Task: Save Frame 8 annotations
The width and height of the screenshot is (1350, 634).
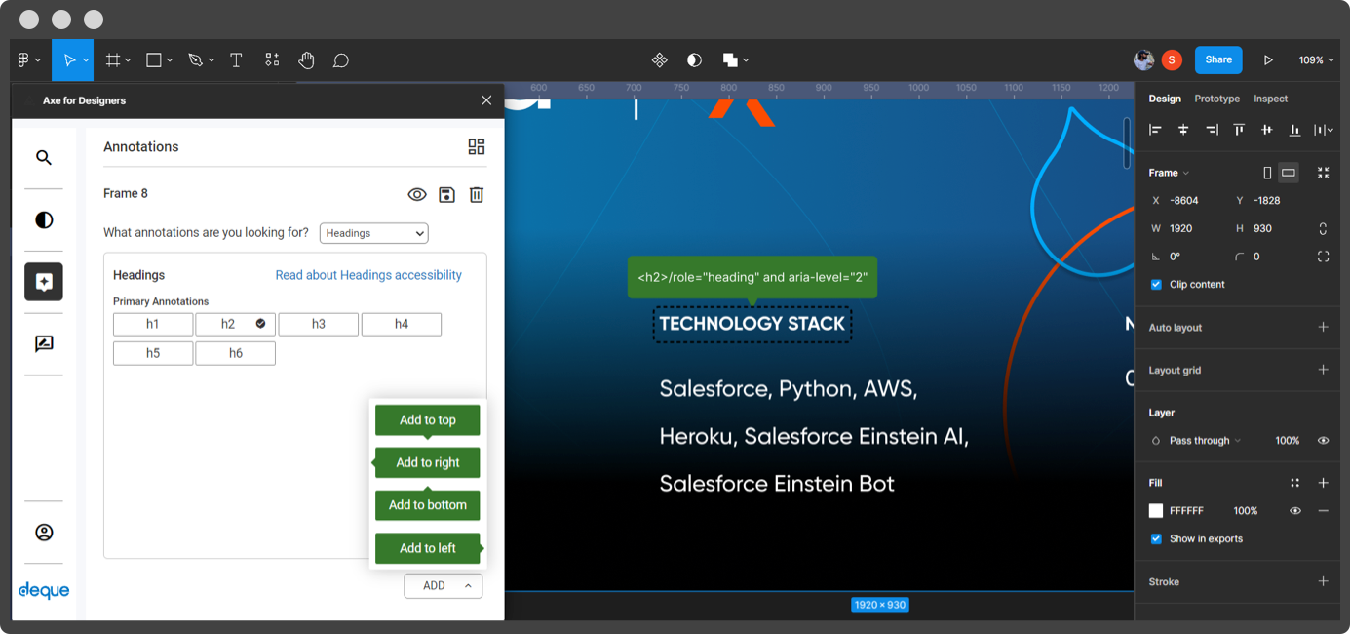Action: 446,194
